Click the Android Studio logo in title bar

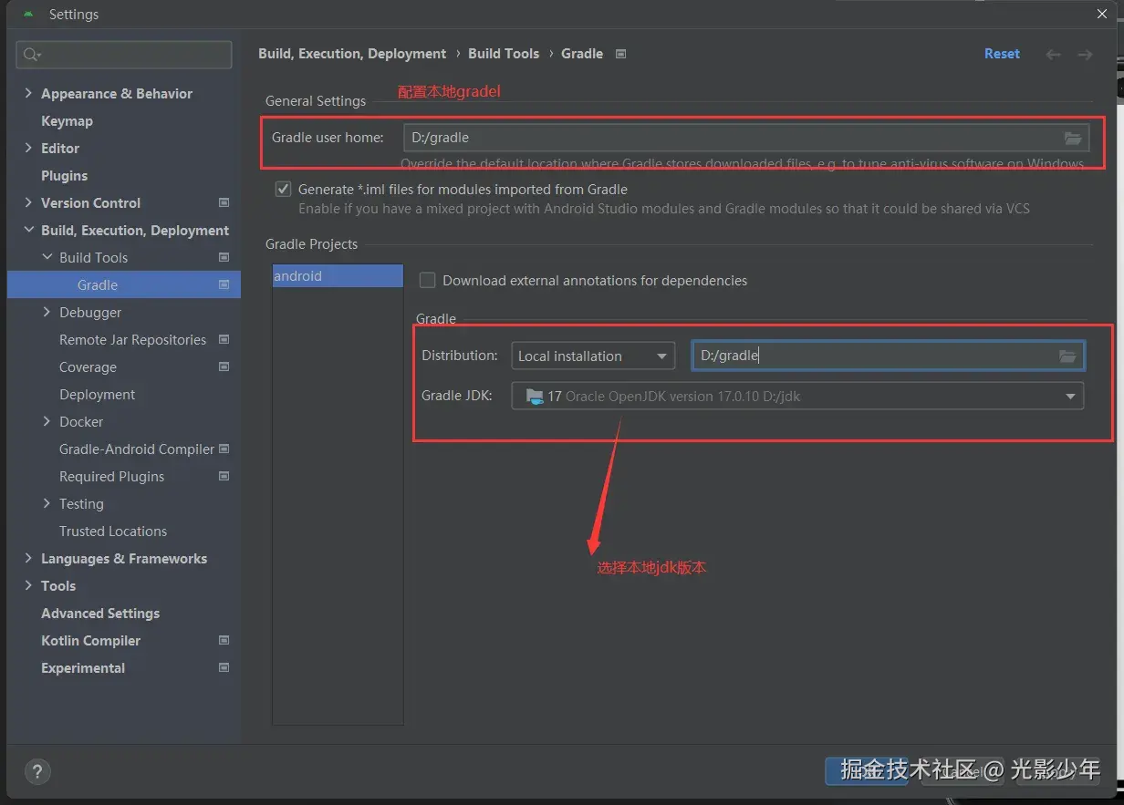click(x=28, y=15)
